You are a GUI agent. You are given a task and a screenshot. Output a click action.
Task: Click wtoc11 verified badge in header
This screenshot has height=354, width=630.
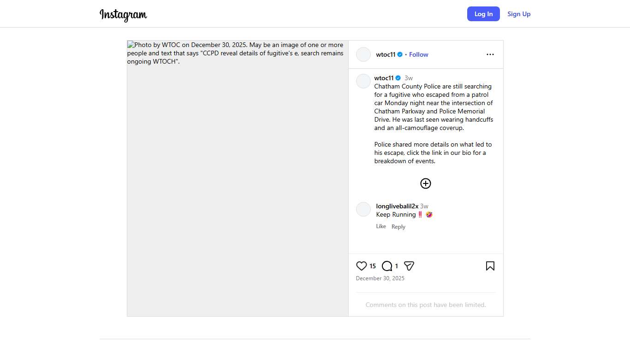400,54
